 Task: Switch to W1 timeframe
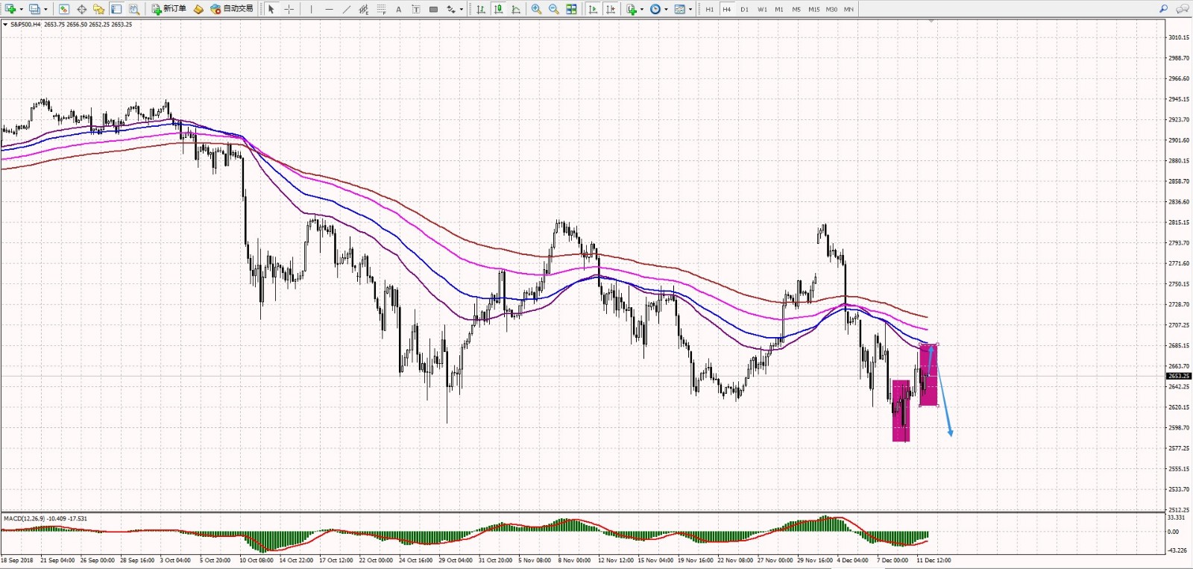point(762,9)
